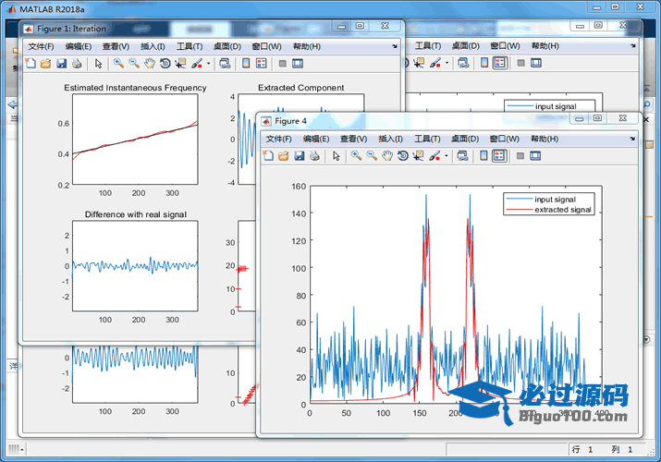
Task: Select Edit Plot arrow in Figure 4
Action: [x=336, y=156]
